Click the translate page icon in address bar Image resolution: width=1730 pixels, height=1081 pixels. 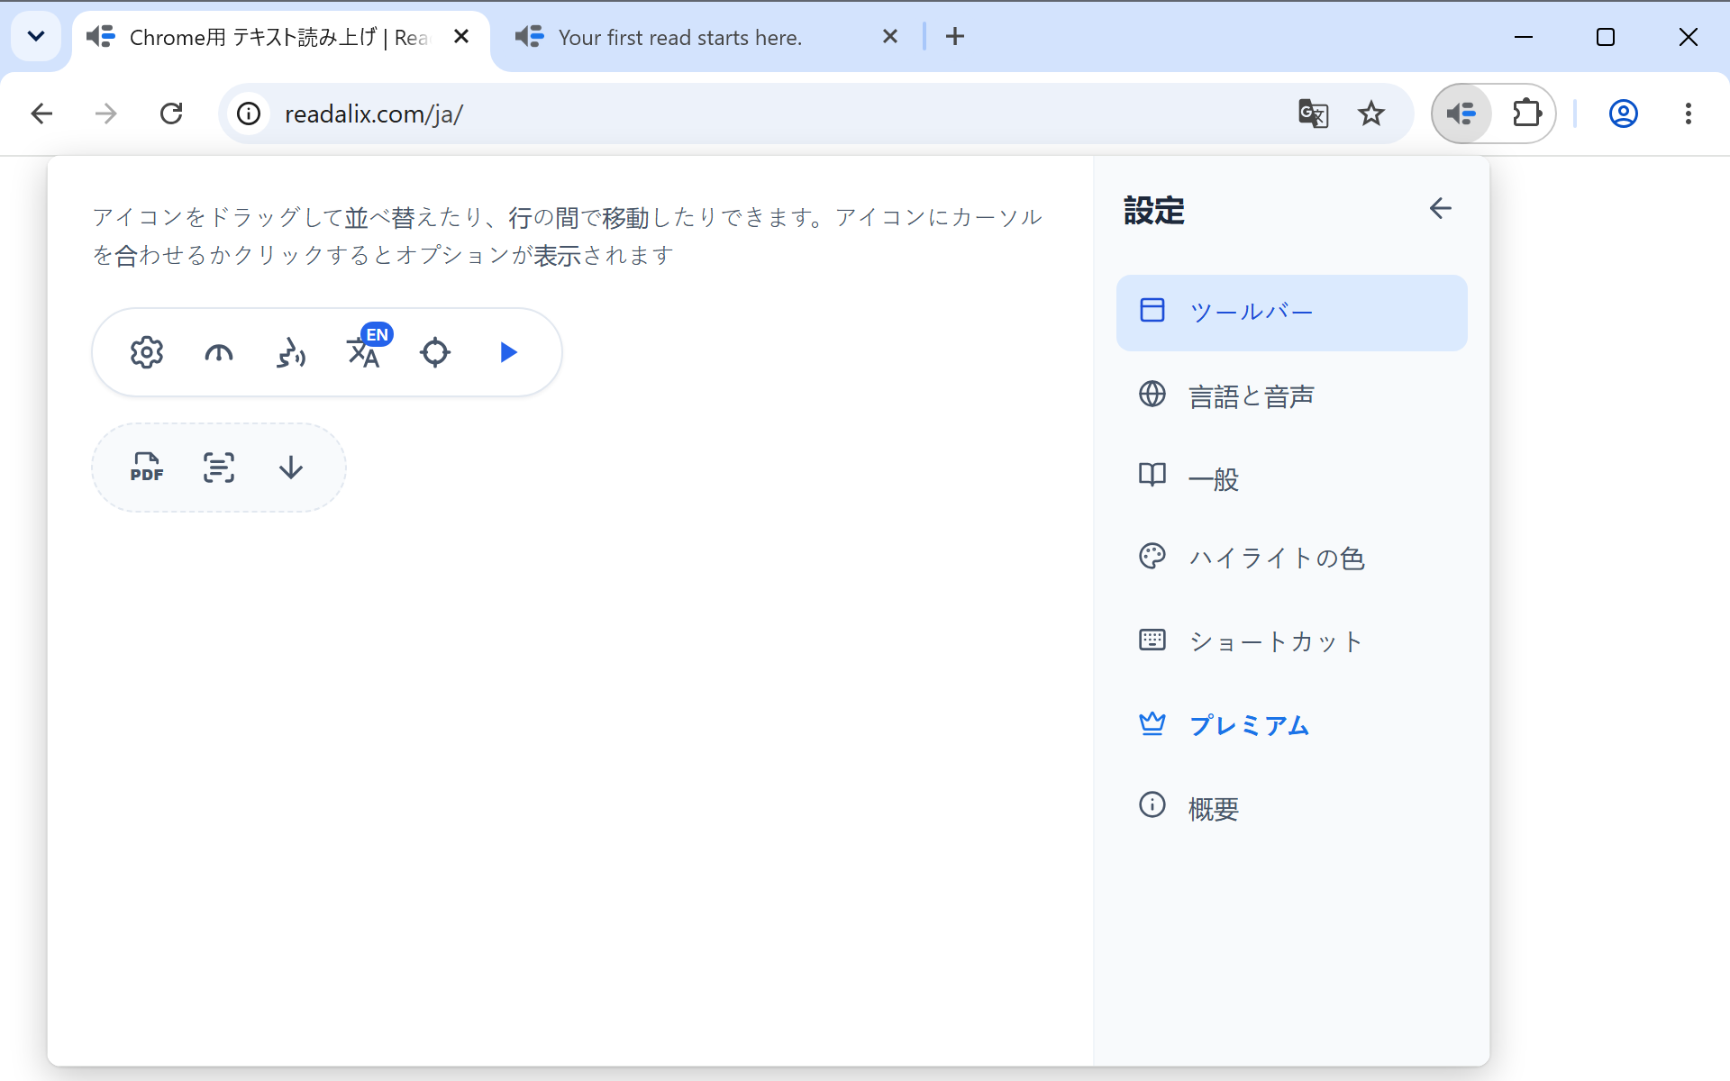click(x=1313, y=114)
